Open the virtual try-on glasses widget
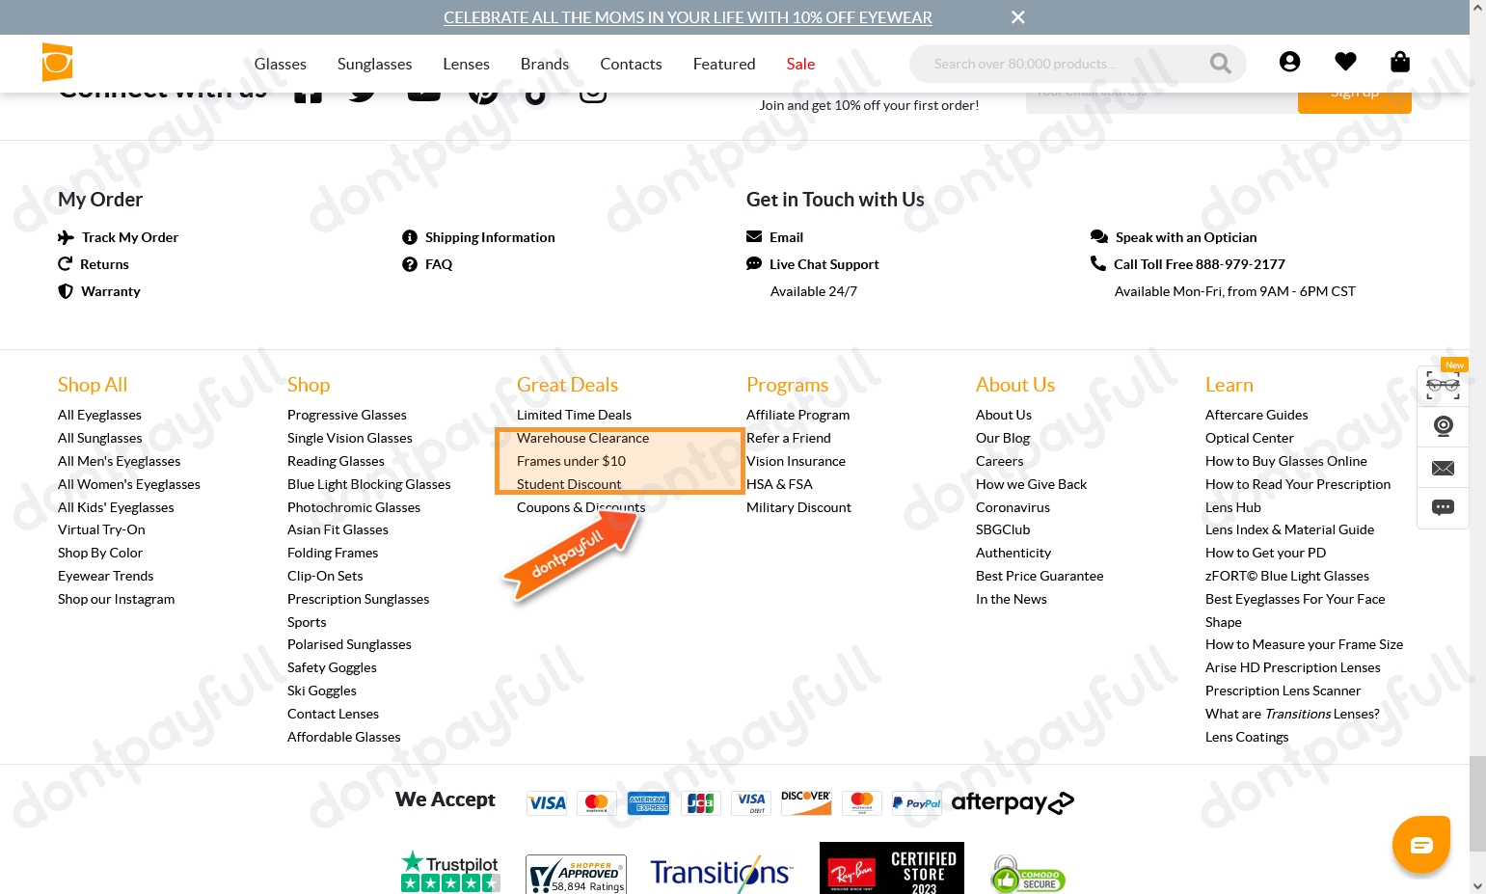 pos(1443,386)
